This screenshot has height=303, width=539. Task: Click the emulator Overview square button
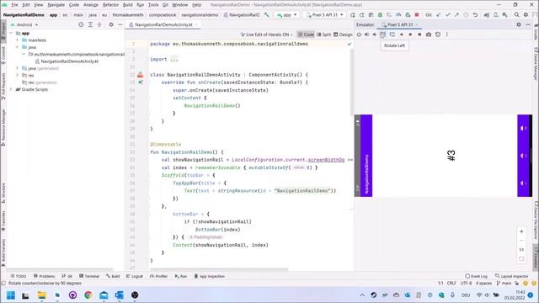(x=419, y=35)
